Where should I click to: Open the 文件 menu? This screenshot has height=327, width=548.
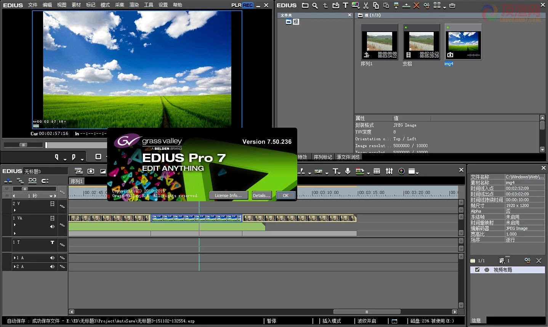(33, 5)
